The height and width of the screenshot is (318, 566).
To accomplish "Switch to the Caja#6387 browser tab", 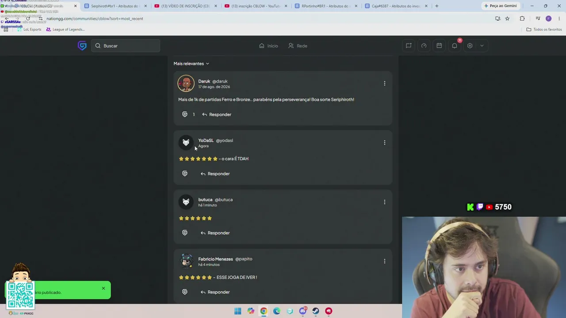I will coord(396,6).
